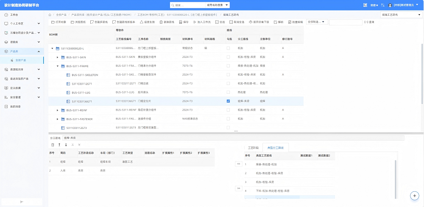Click the 创建路线新版本 toolbar icon
424x207 pixels.
(x=114, y=22)
